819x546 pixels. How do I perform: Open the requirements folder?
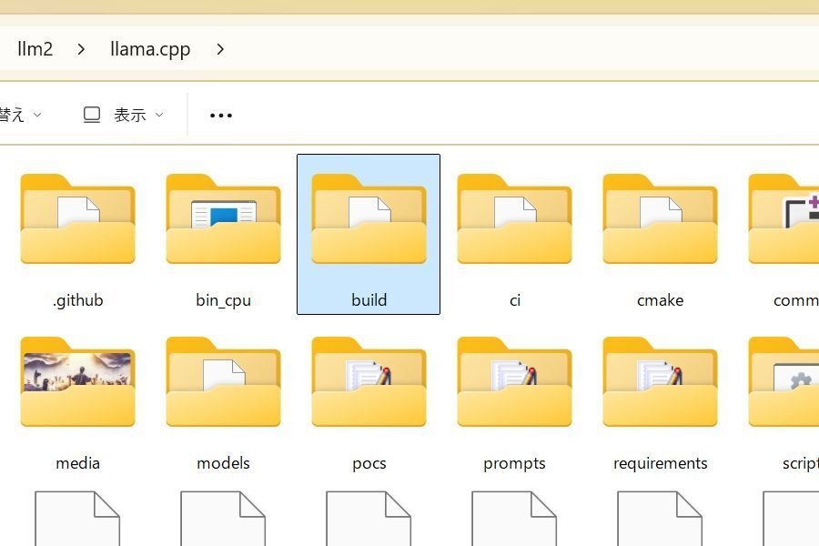click(661, 382)
